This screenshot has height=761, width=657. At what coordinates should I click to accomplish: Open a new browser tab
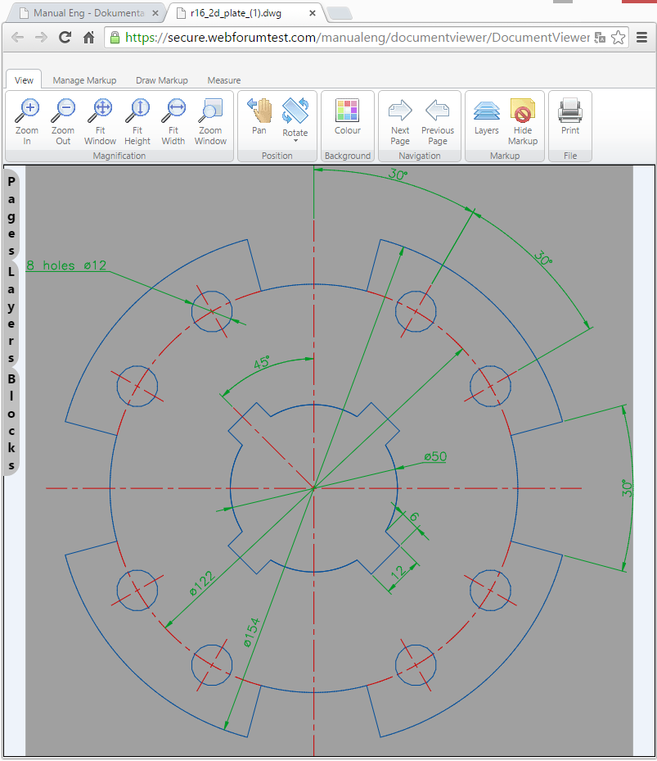point(340,14)
